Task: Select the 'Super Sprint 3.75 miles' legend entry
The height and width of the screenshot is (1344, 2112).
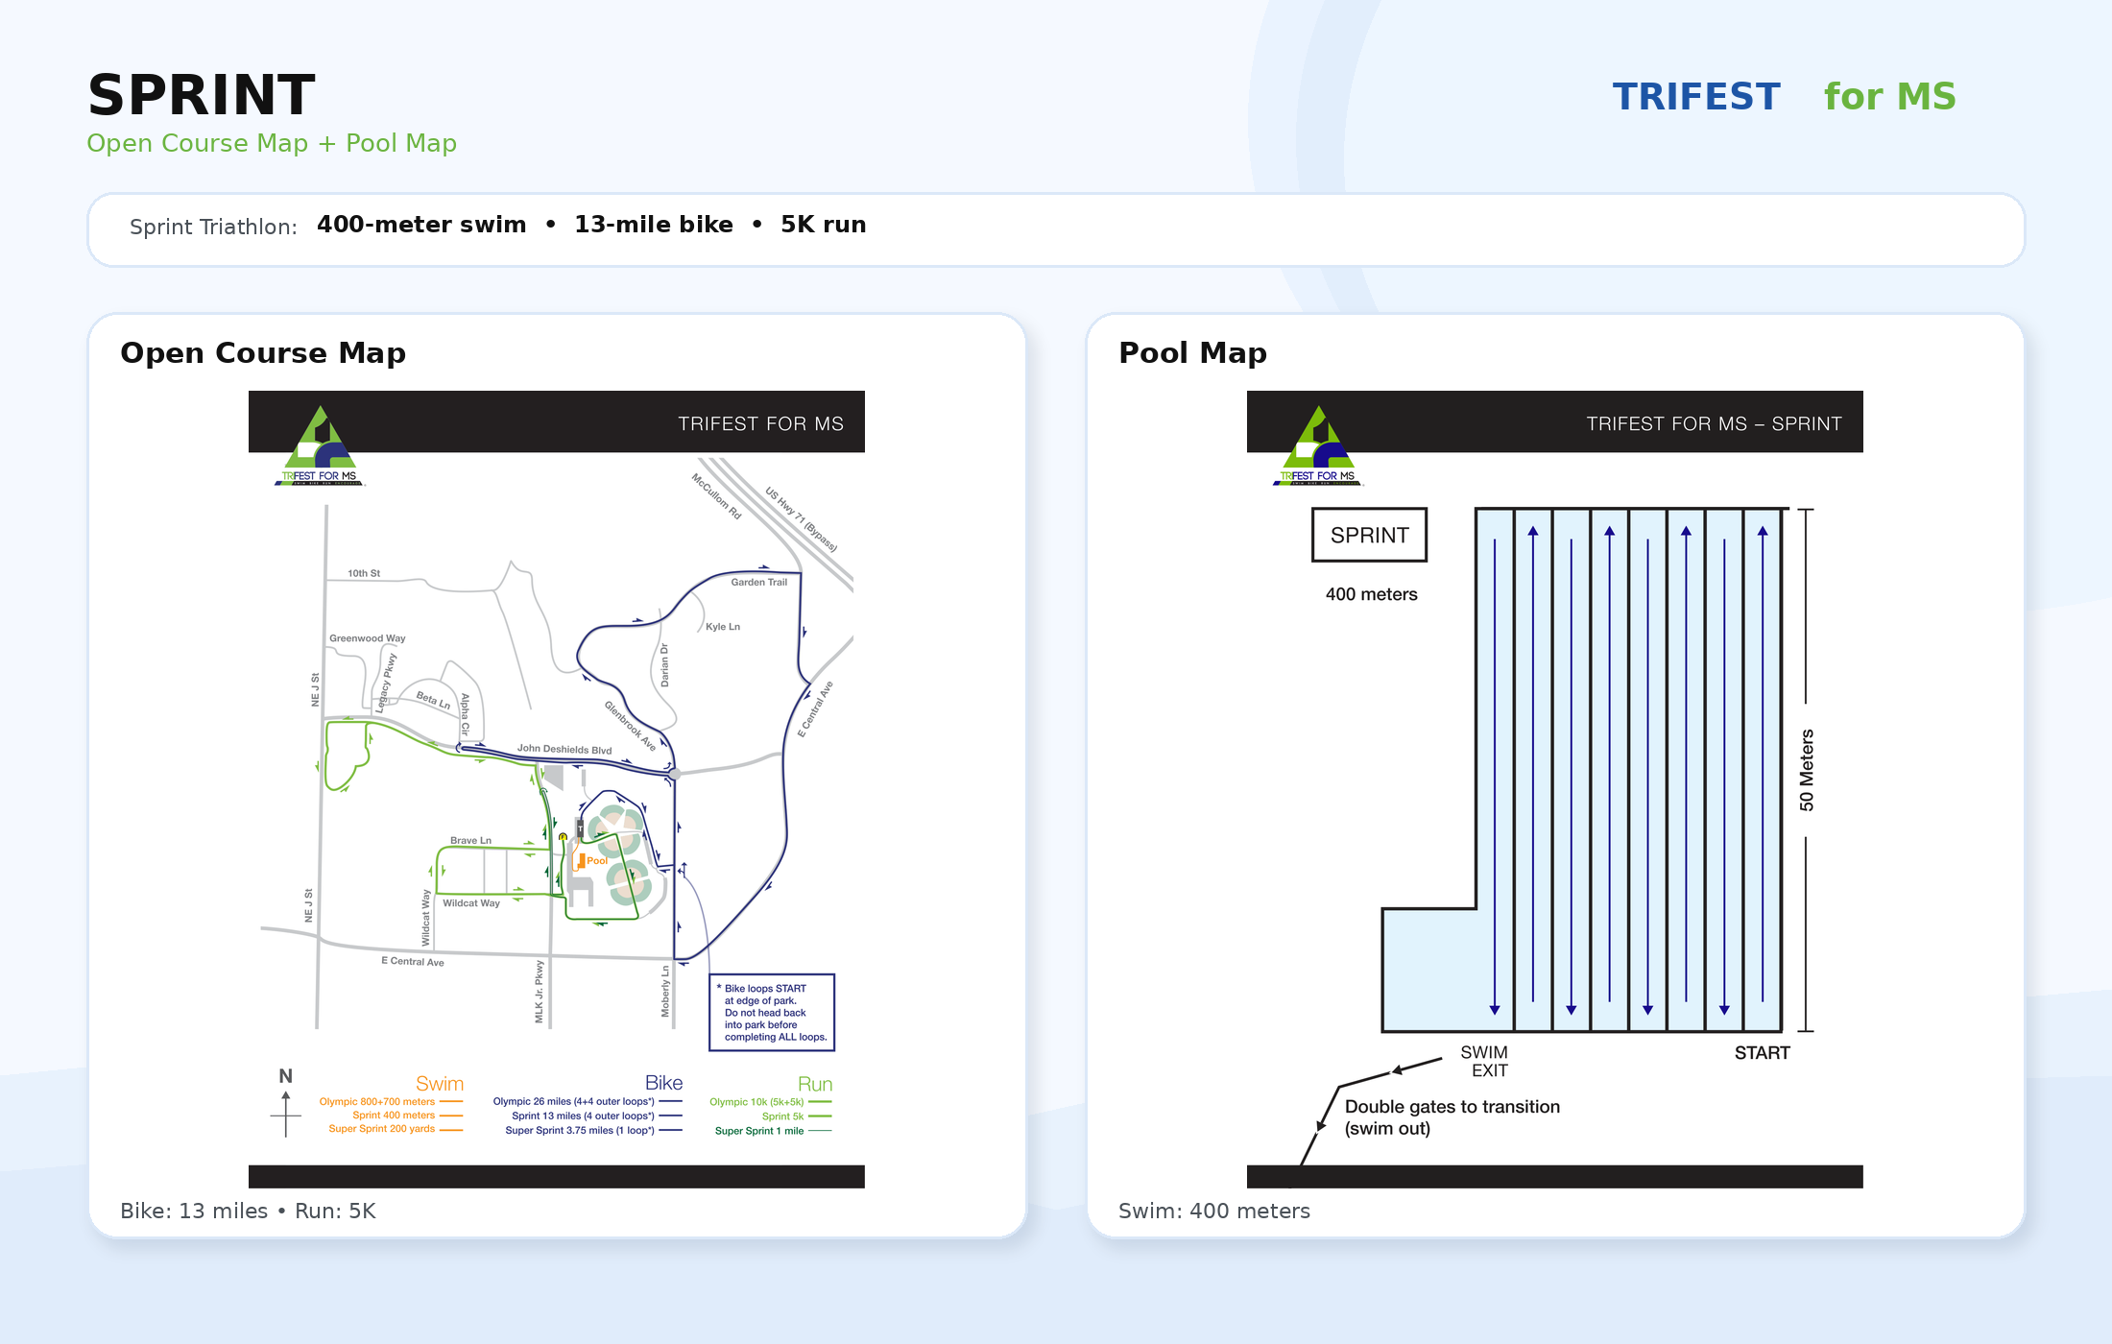Action: pyautogui.click(x=580, y=1131)
